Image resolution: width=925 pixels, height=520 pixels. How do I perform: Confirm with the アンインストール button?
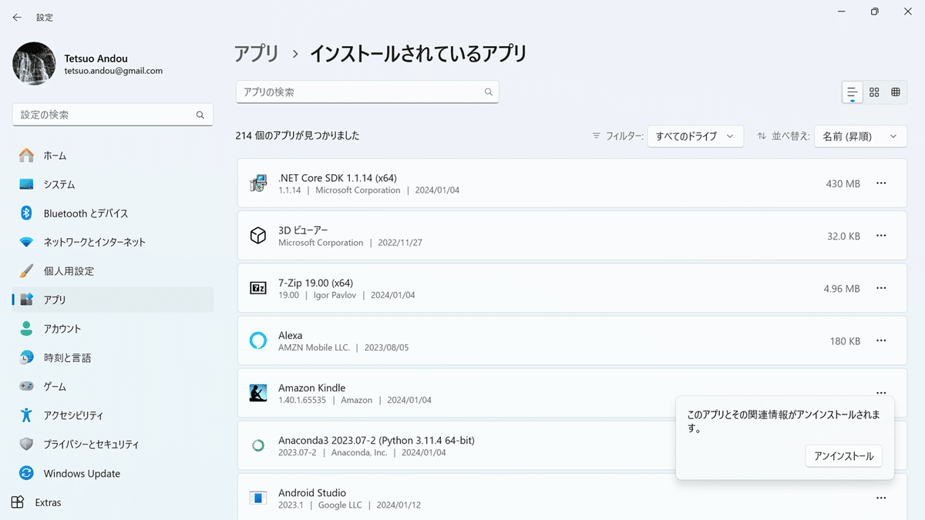[844, 456]
